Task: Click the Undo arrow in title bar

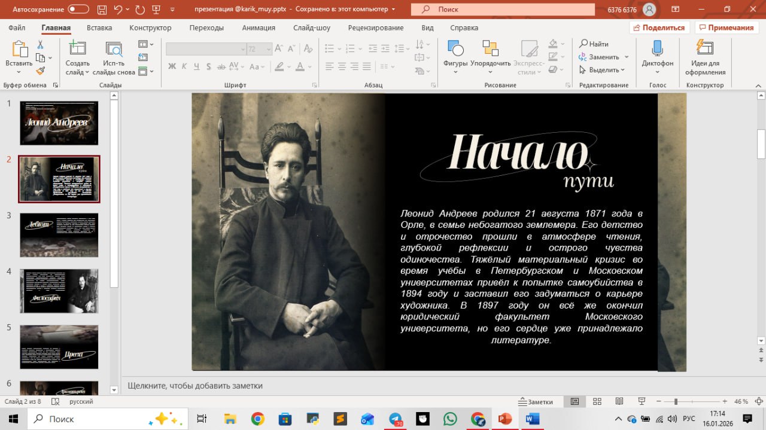Action: (118, 10)
